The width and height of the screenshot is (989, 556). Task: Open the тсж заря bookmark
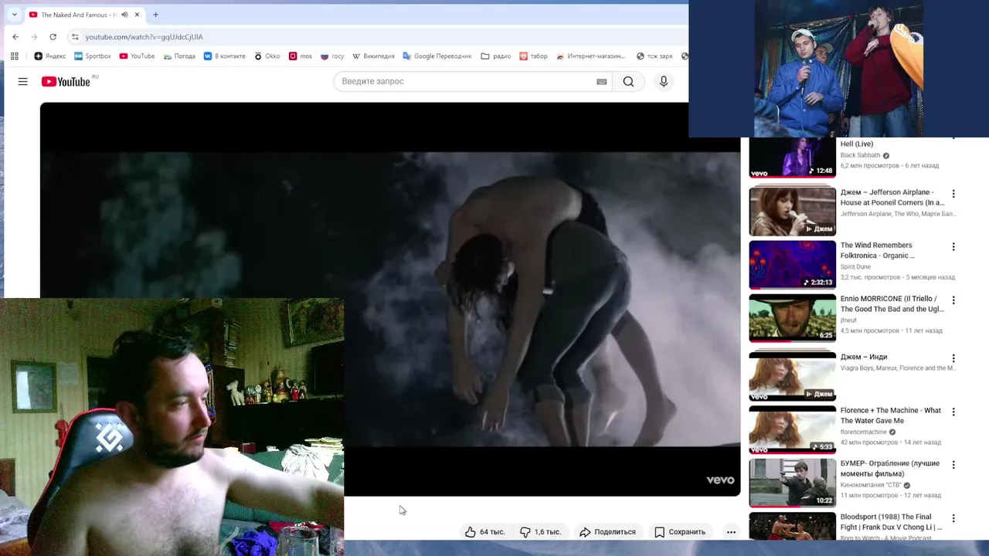click(654, 56)
